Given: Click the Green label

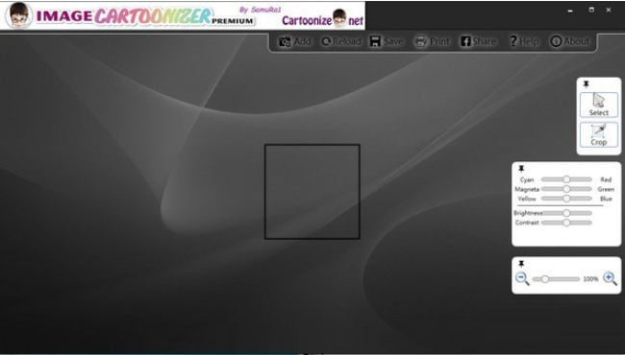Looking at the screenshot, I should [x=606, y=189].
